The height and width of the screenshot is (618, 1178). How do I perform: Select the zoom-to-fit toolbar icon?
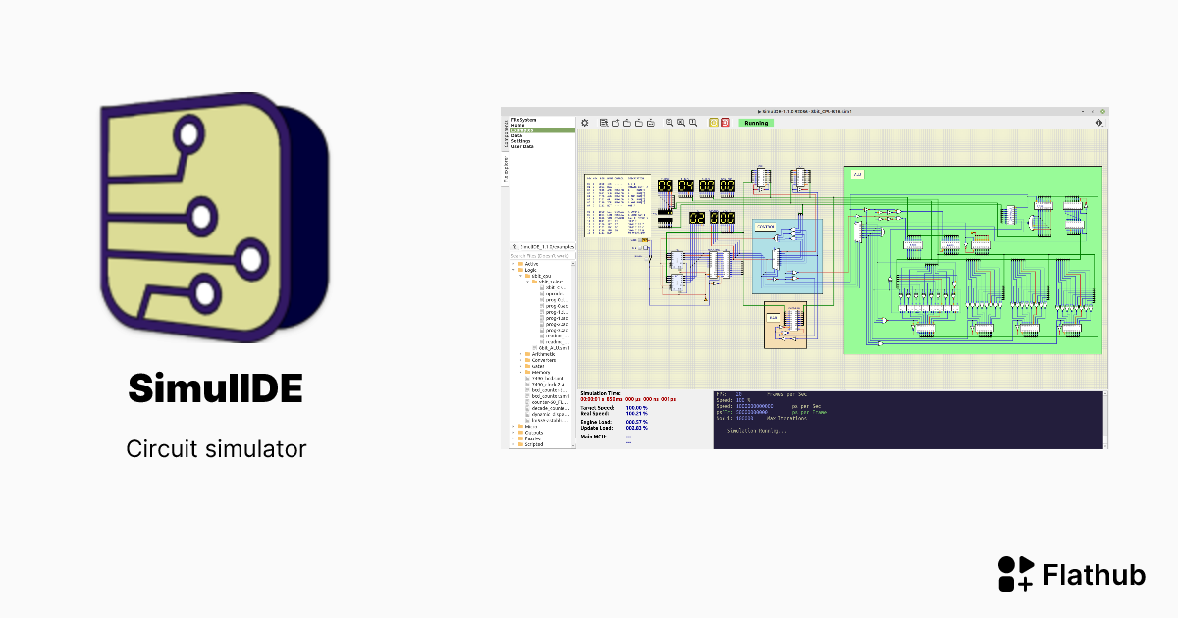669,121
